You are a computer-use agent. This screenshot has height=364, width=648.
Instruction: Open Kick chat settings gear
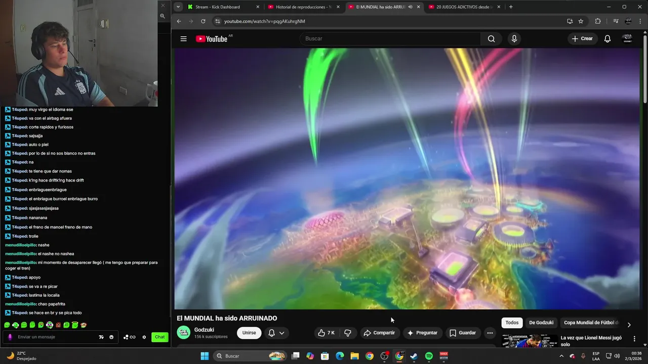[144, 337]
